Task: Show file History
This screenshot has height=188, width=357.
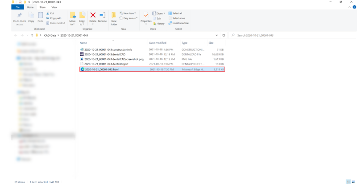Action: pyautogui.click(x=159, y=24)
